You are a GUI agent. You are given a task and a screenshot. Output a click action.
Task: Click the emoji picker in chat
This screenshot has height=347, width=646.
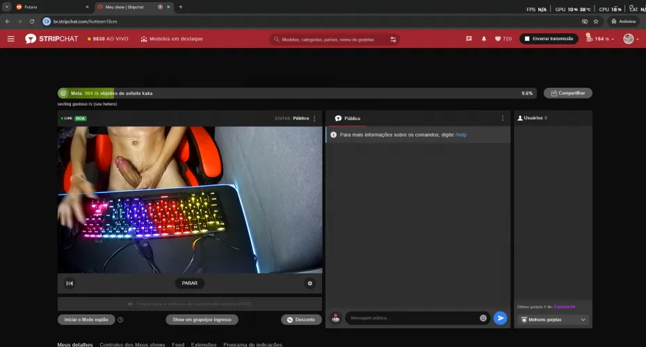coord(483,318)
